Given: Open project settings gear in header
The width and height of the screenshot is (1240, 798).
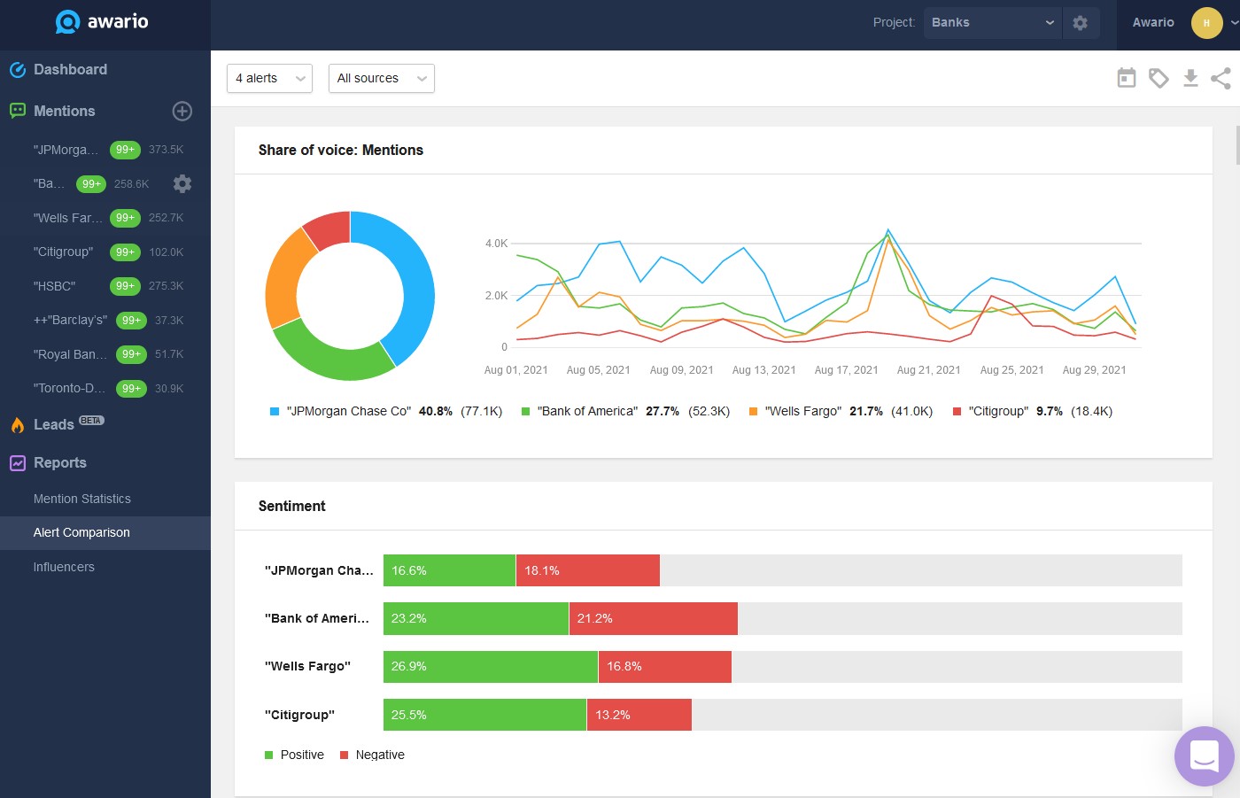Looking at the screenshot, I should point(1080,23).
